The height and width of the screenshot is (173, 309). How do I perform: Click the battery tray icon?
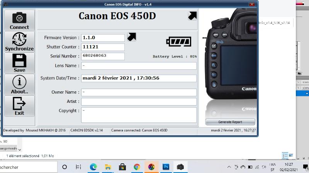(250, 167)
